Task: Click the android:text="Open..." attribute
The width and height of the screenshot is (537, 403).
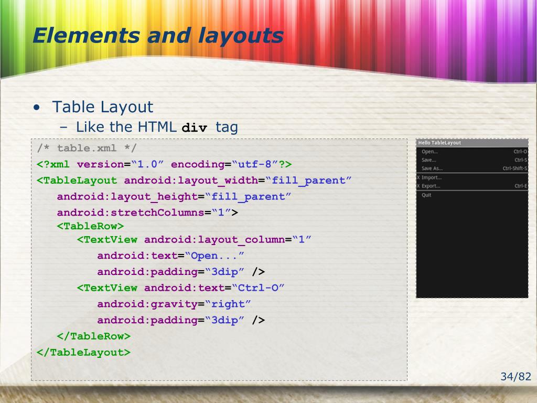Action: [170, 256]
